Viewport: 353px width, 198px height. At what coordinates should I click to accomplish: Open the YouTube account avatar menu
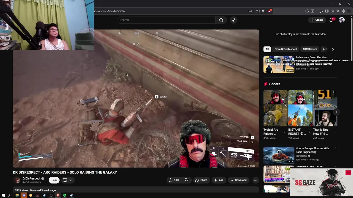tap(342, 20)
